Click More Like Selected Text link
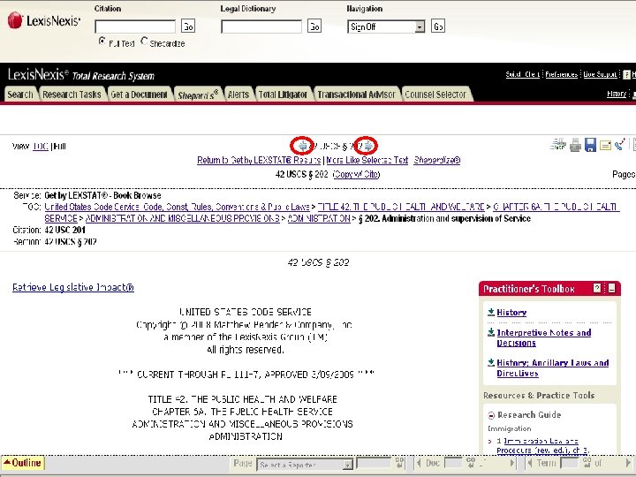The width and height of the screenshot is (636, 477). pos(367,160)
